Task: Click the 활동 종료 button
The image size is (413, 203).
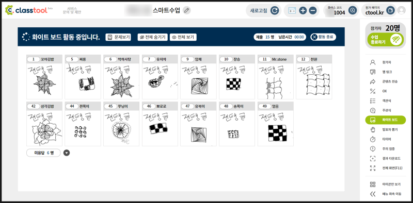Action: click(x=323, y=37)
